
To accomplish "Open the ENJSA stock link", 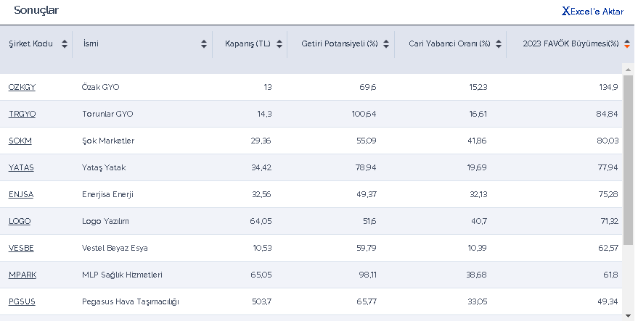I will [x=21, y=194].
